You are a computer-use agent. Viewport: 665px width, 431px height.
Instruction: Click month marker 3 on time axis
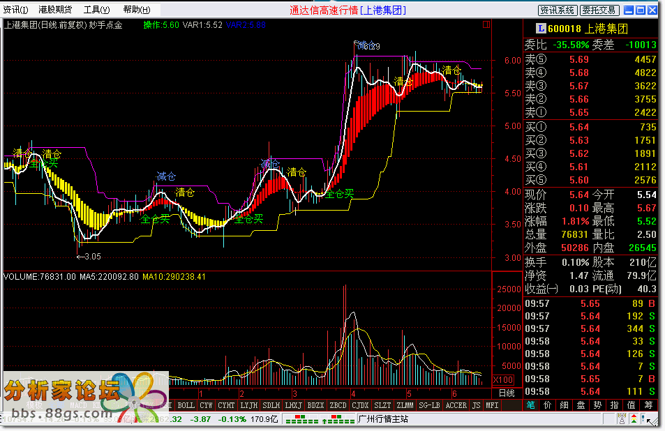(294, 394)
